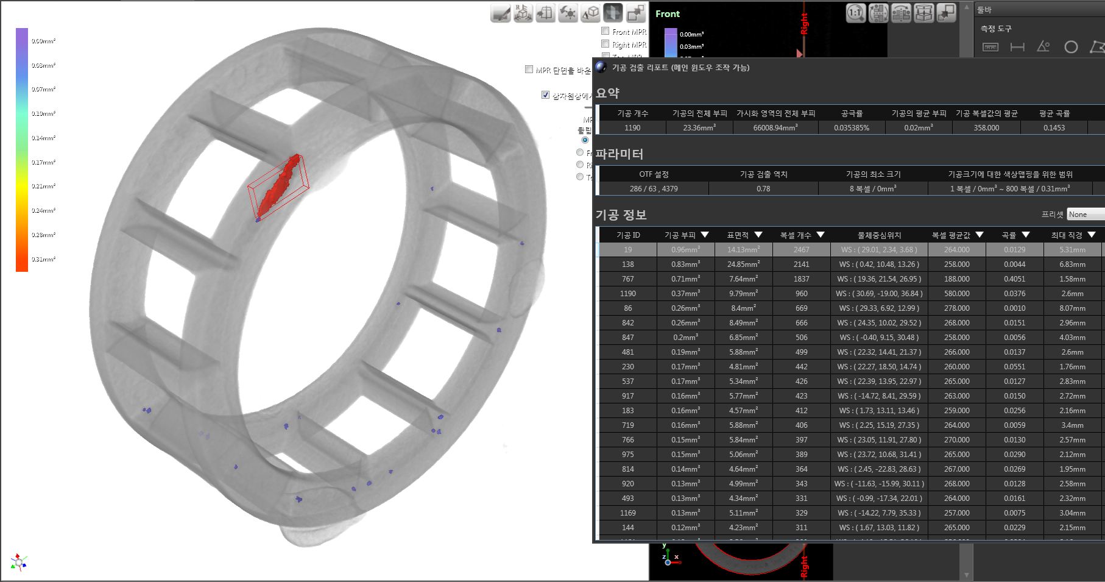Select pore row with ID 138

coord(627,264)
